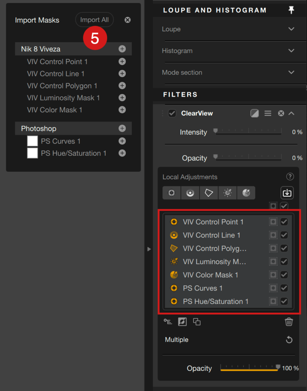This screenshot has height=391, width=307.
Task: Click the Import All button
Action: [x=94, y=20]
